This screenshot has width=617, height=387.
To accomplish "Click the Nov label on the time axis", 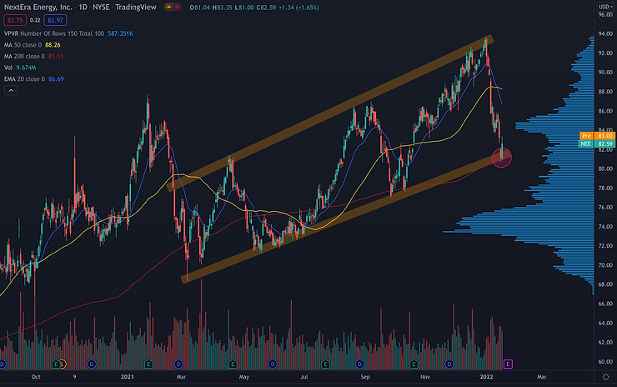I will (x=425, y=377).
